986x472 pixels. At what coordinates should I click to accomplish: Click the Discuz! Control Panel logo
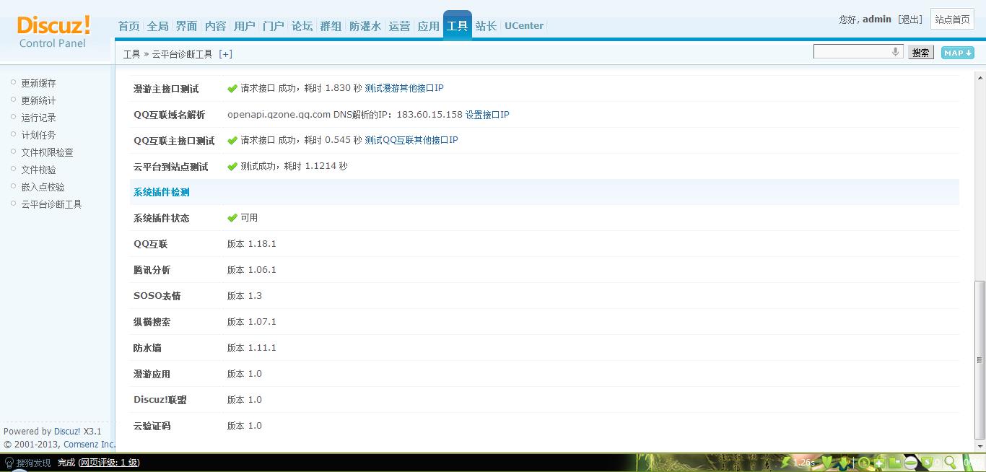point(53,32)
